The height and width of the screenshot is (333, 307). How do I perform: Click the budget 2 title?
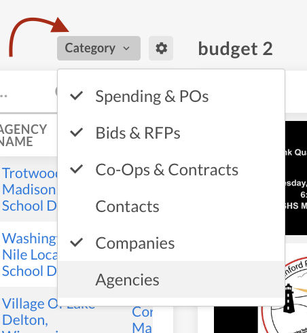236,48
